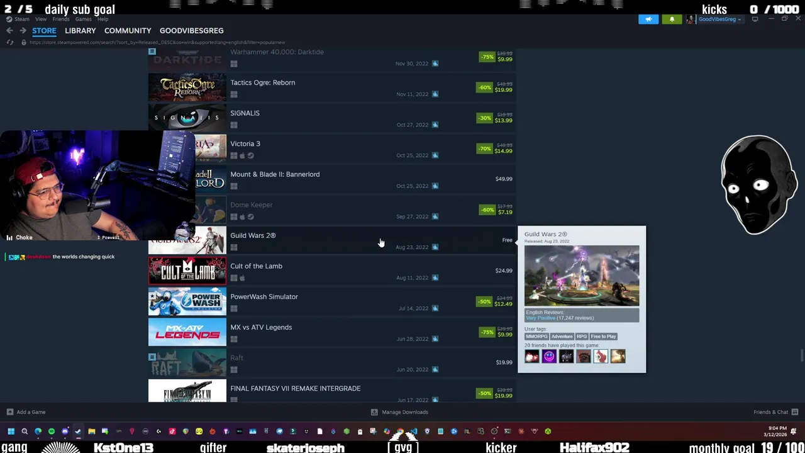Screen dimensions: 805x453
Task: Click the first friend avatar in the popup
Action: pos(532,357)
